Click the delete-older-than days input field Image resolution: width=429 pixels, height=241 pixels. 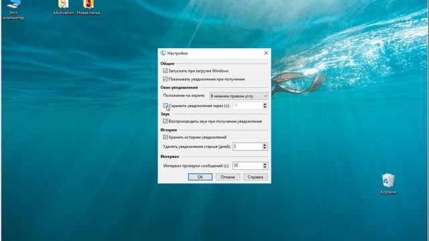(247, 147)
